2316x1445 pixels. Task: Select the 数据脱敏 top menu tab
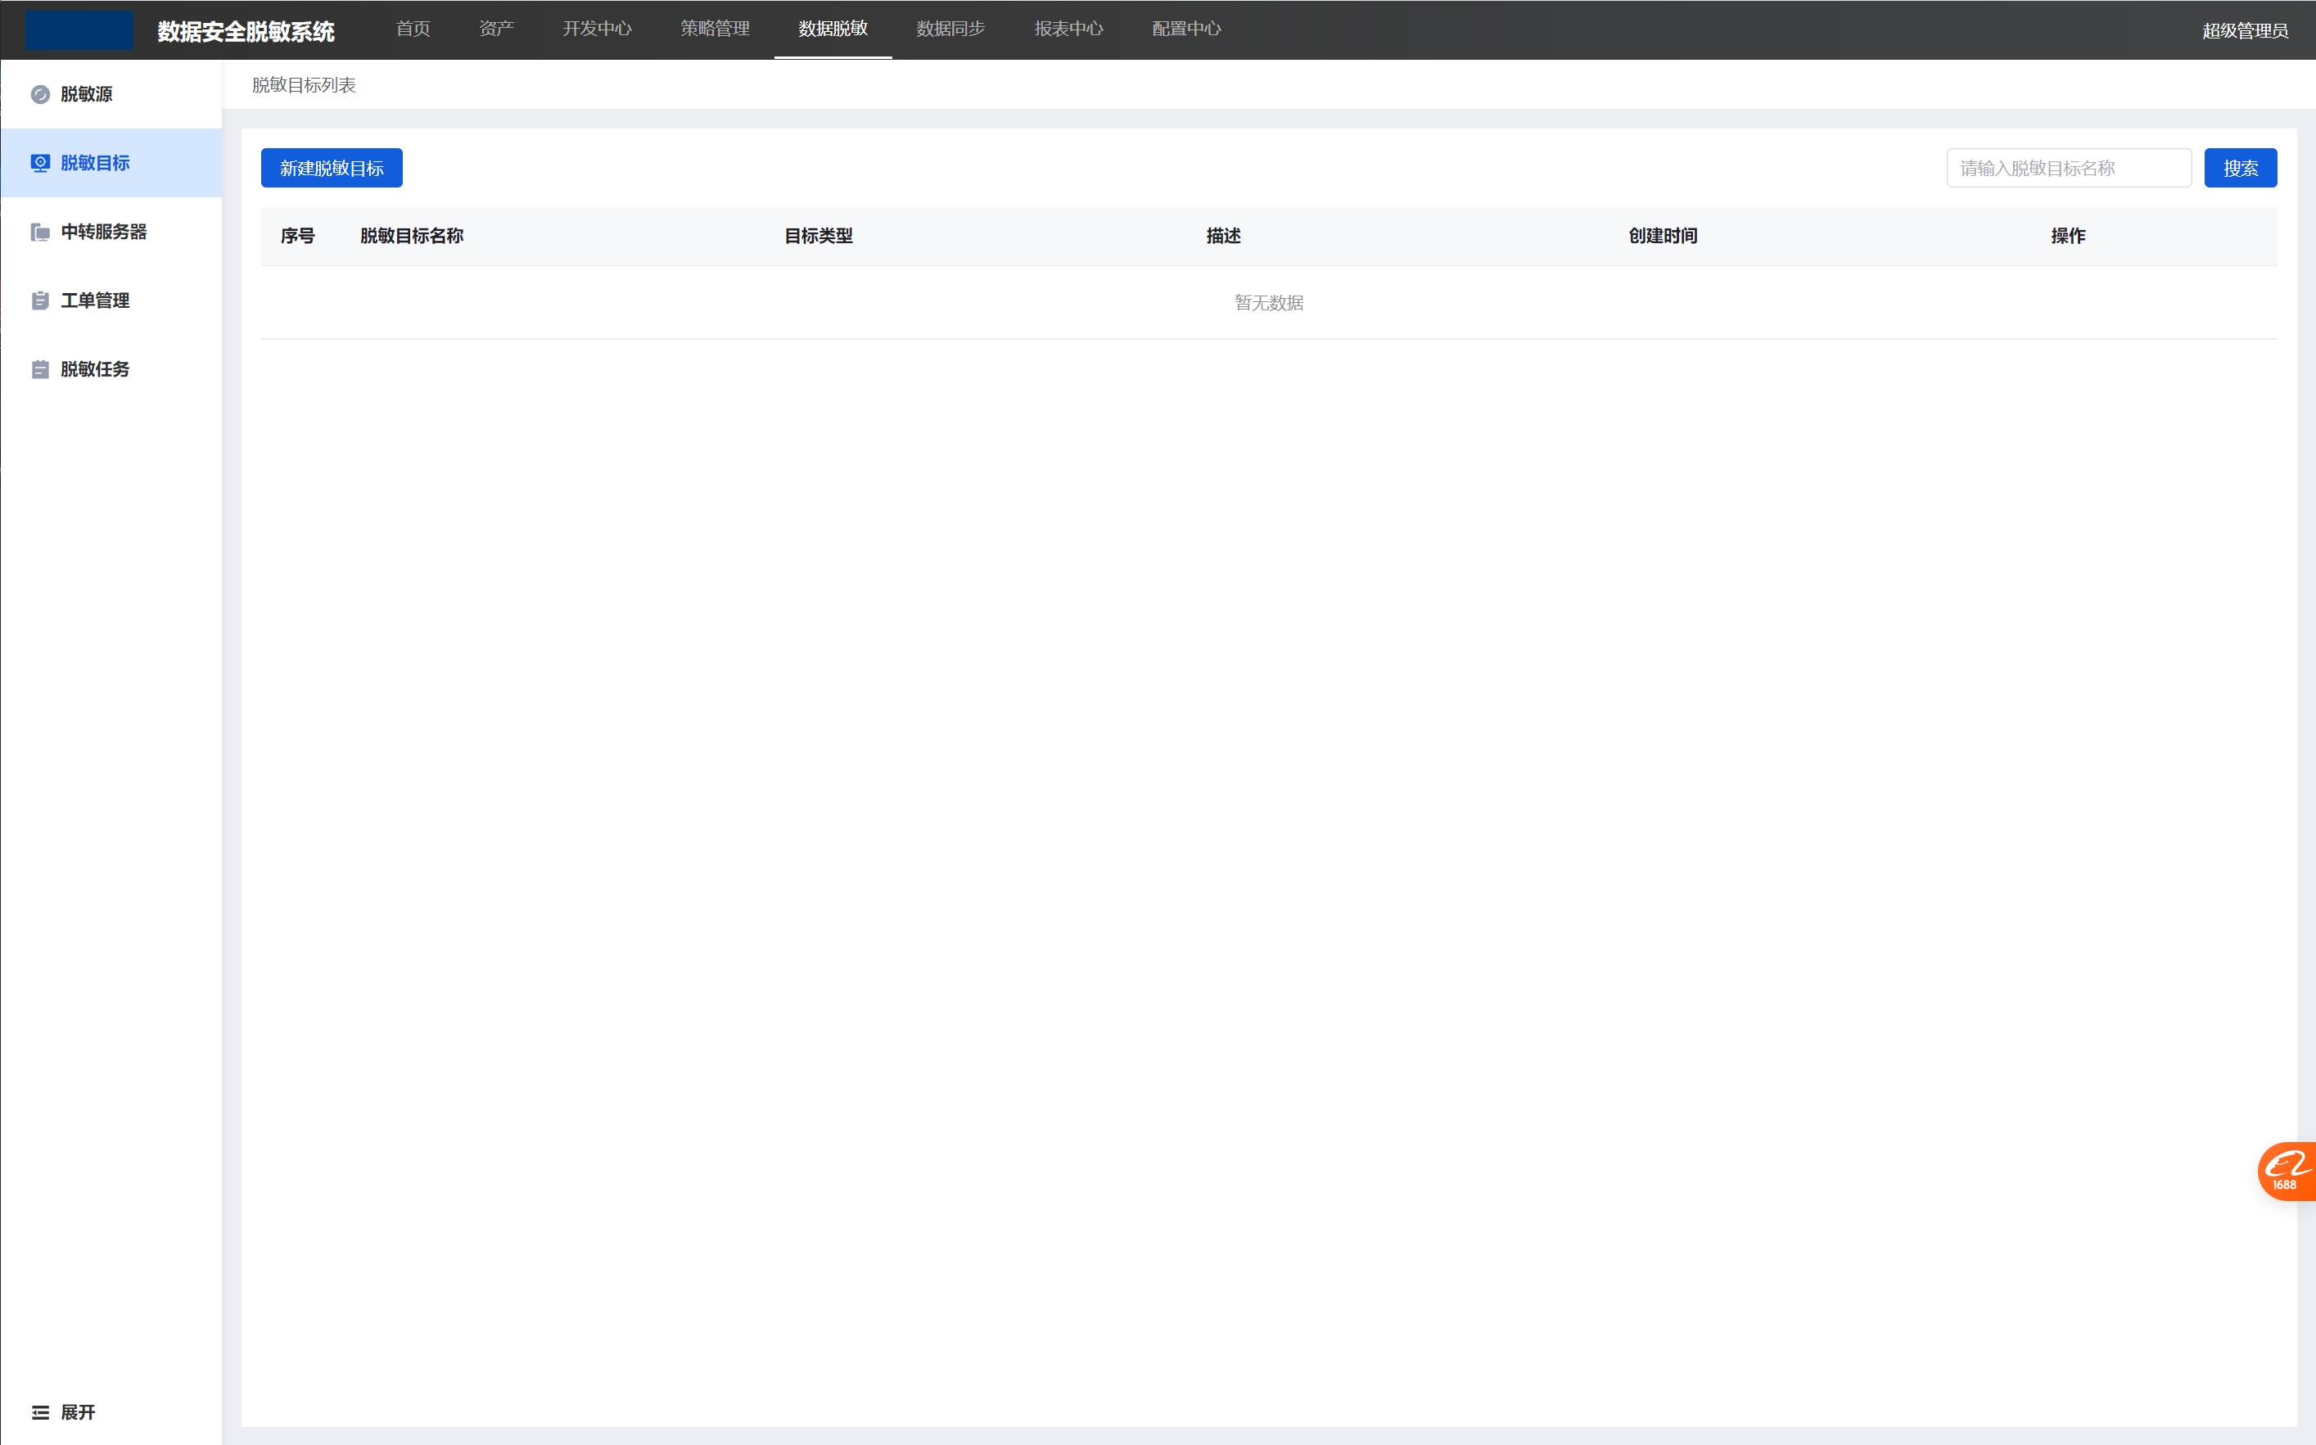[x=833, y=29]
